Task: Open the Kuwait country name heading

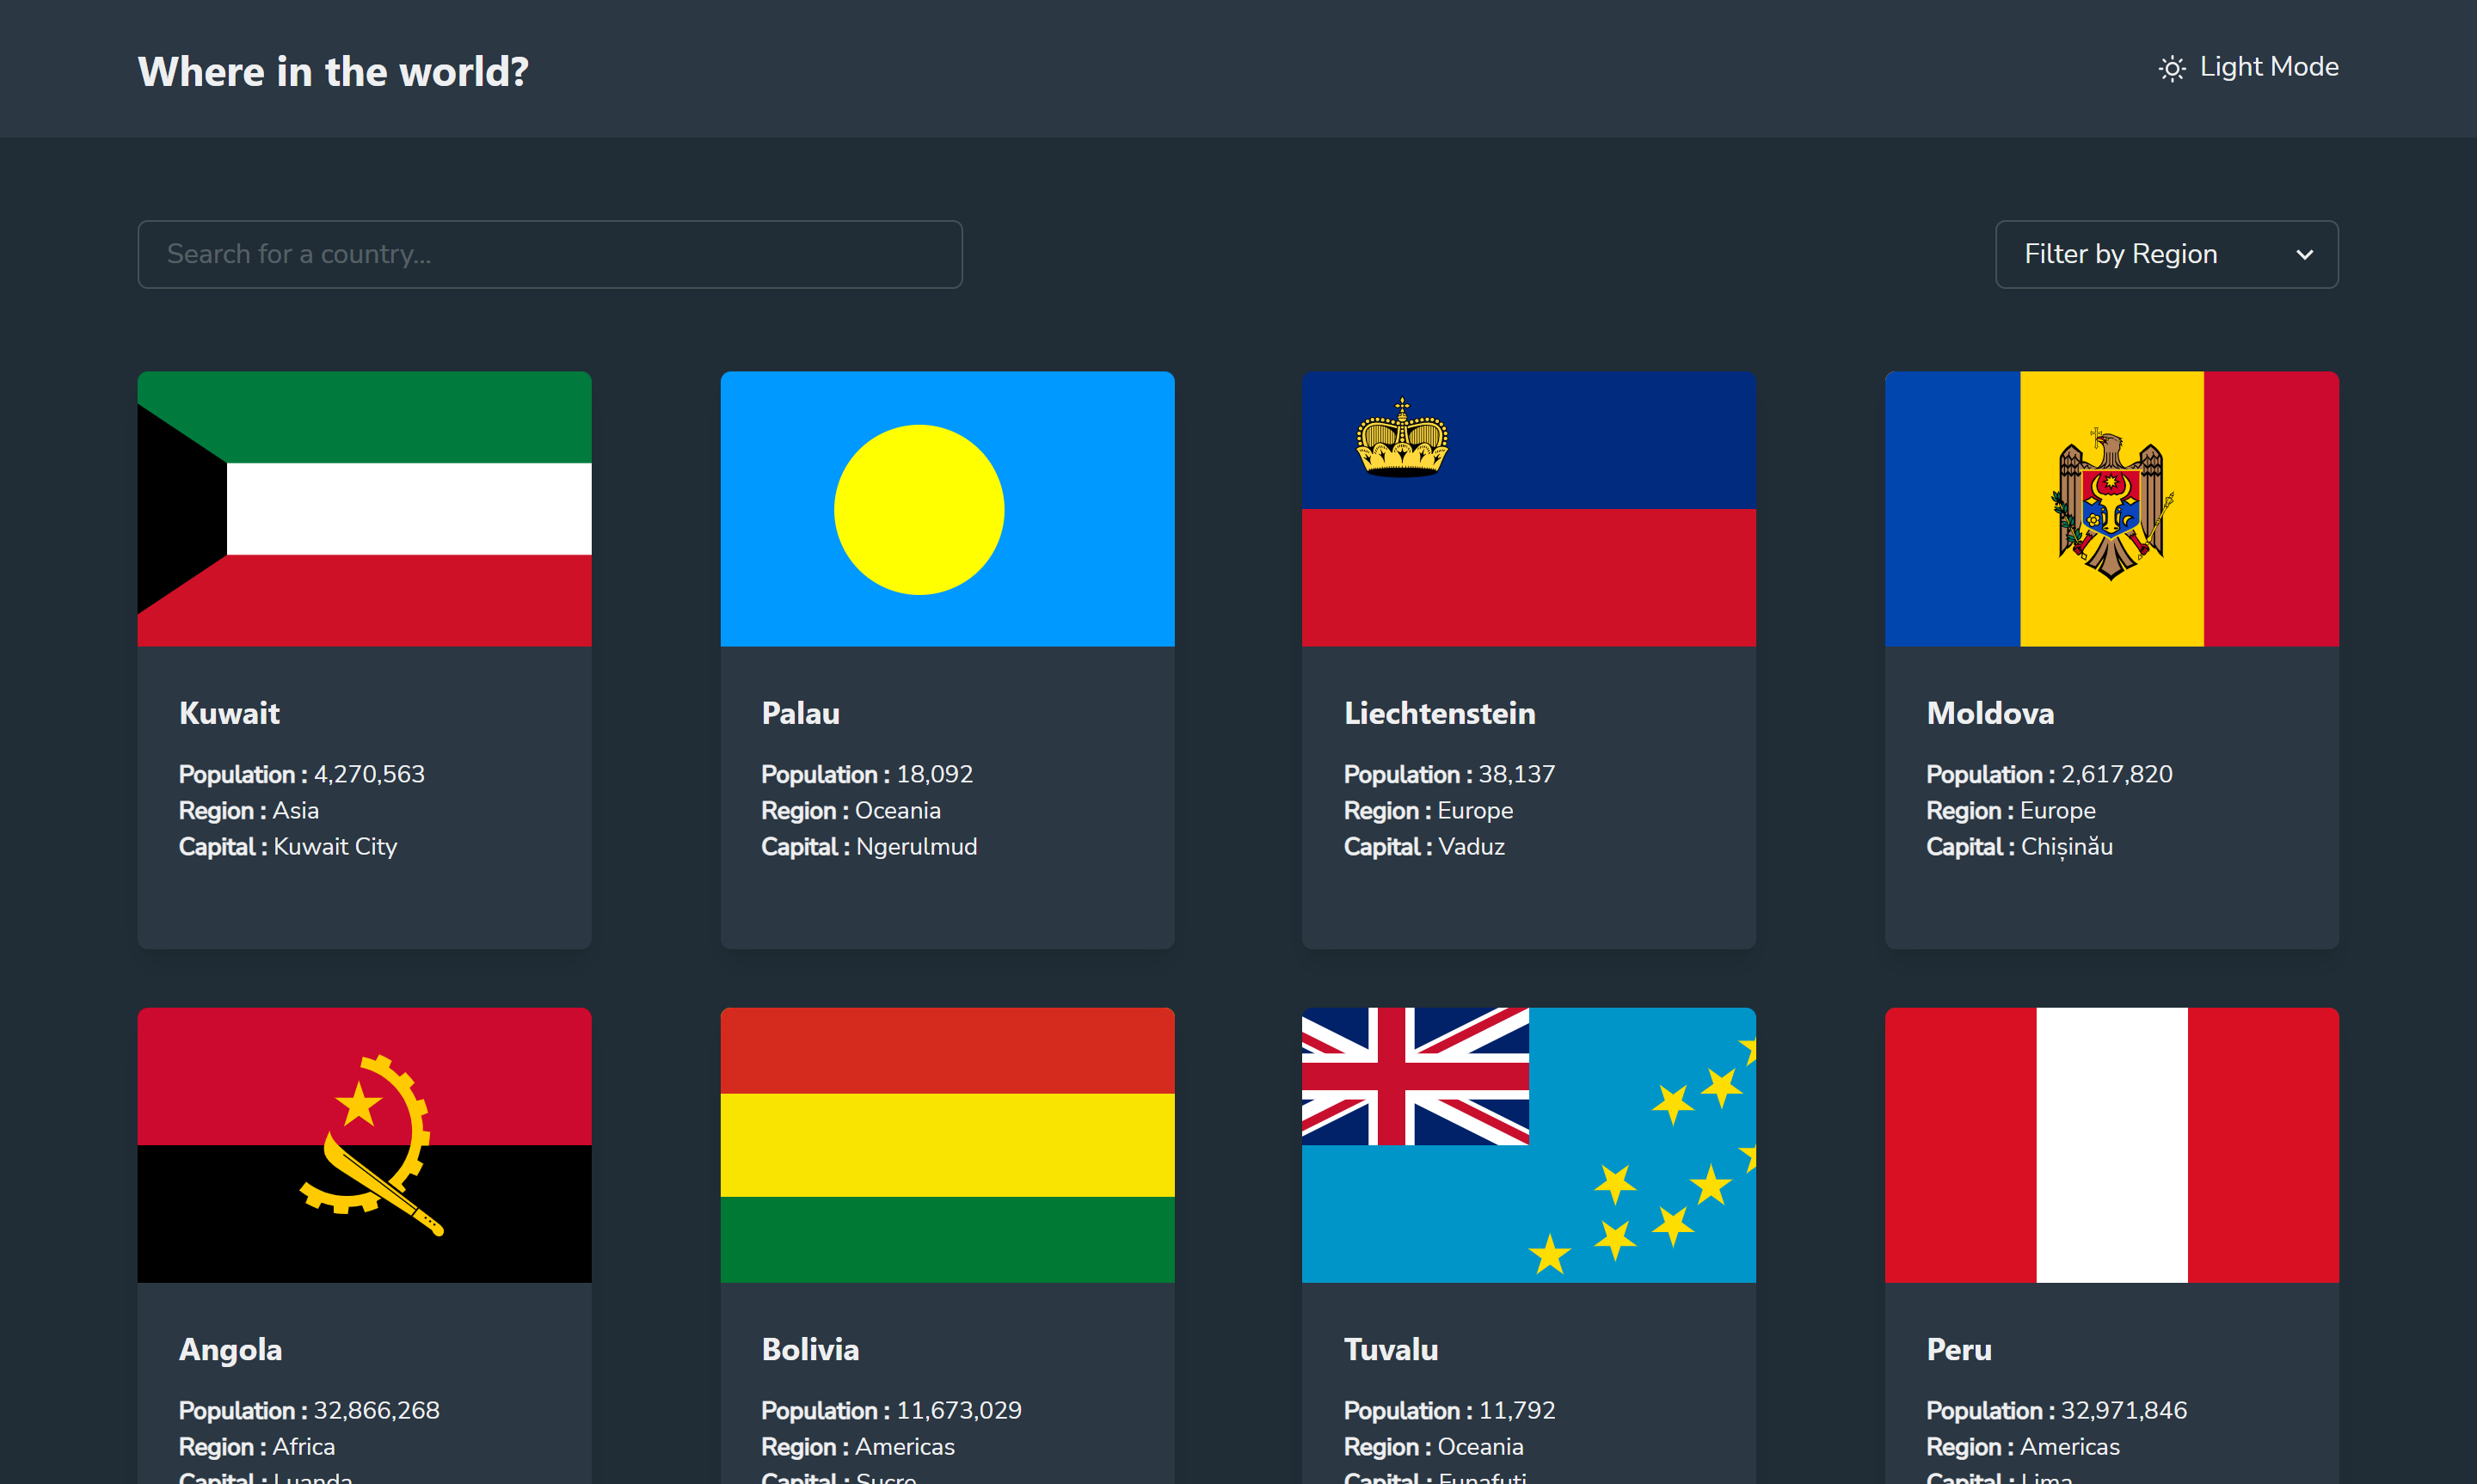Action: [229, 713]
